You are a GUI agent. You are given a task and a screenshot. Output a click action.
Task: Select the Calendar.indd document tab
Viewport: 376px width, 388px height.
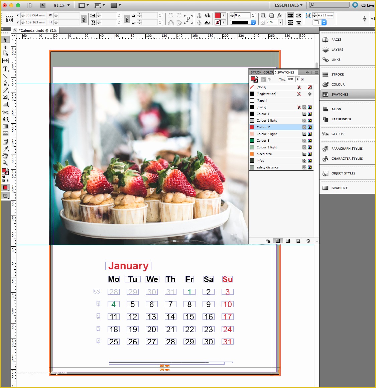(x=38, y=30)
